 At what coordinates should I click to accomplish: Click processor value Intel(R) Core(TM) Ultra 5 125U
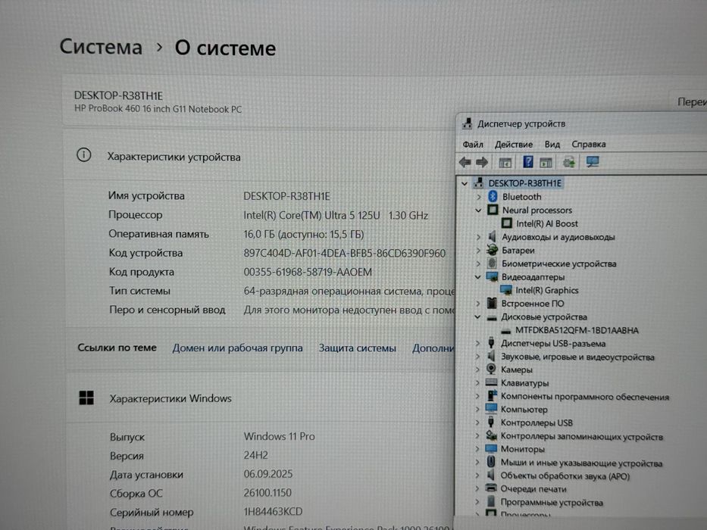311,216
